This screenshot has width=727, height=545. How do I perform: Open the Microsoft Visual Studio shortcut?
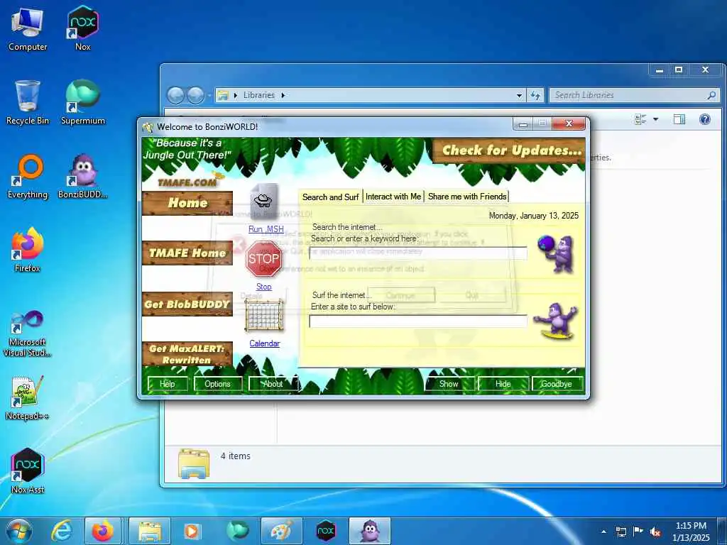28,334
